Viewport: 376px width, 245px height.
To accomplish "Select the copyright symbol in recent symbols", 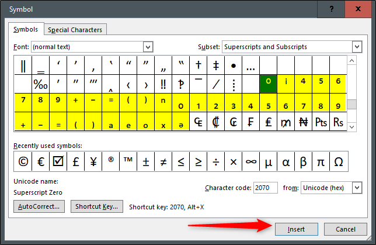I will click(x=23, y=161).
